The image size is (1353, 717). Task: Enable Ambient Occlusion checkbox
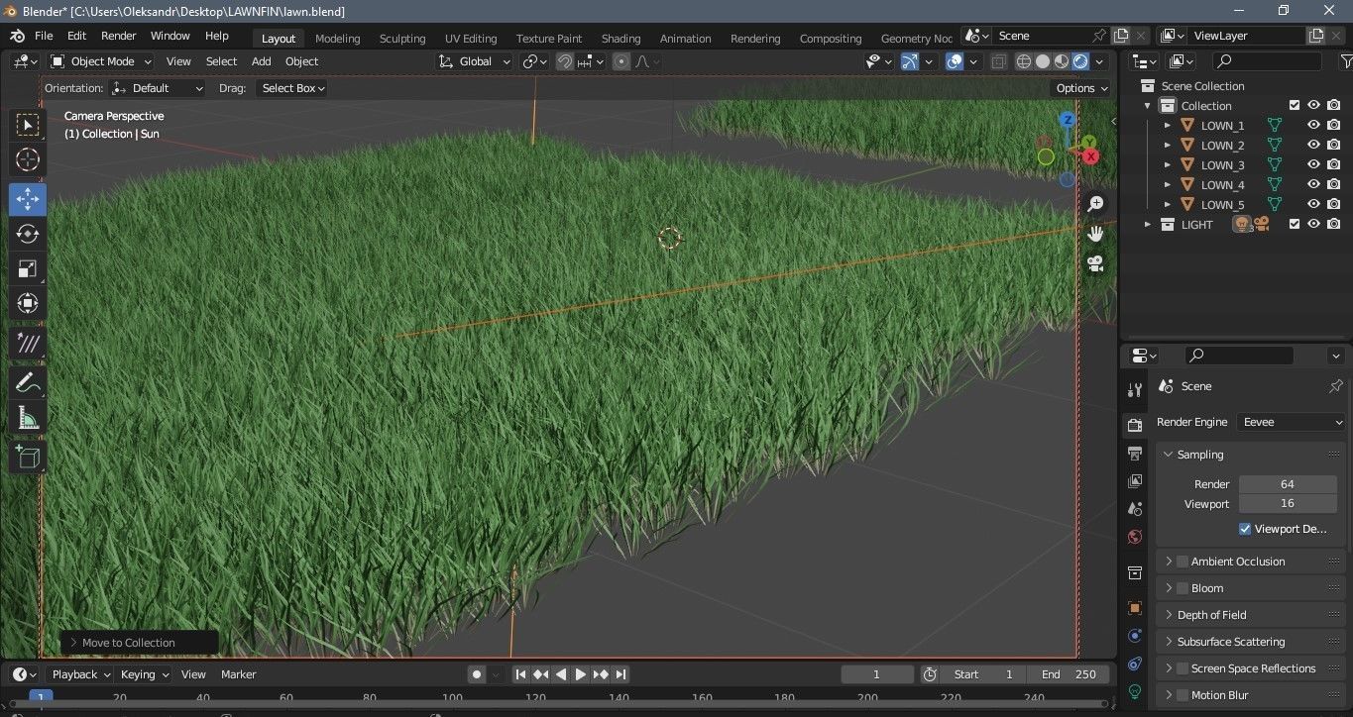(1182, 562)
